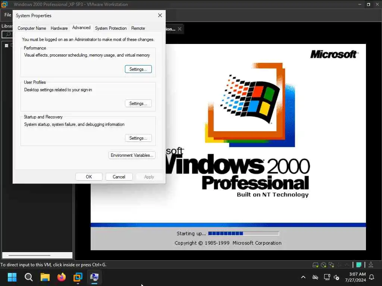Open the clock showing 3:07 AM
This screenshot has width=382, height=286.
[356, 277]
